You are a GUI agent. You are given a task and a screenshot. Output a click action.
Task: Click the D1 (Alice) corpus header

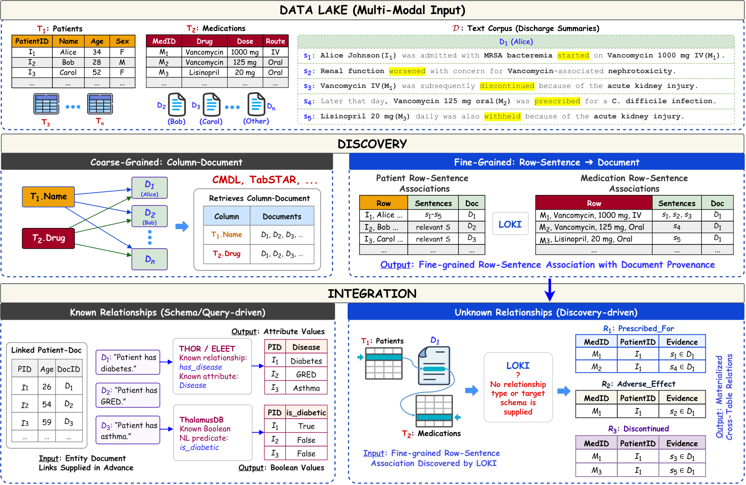516,41
